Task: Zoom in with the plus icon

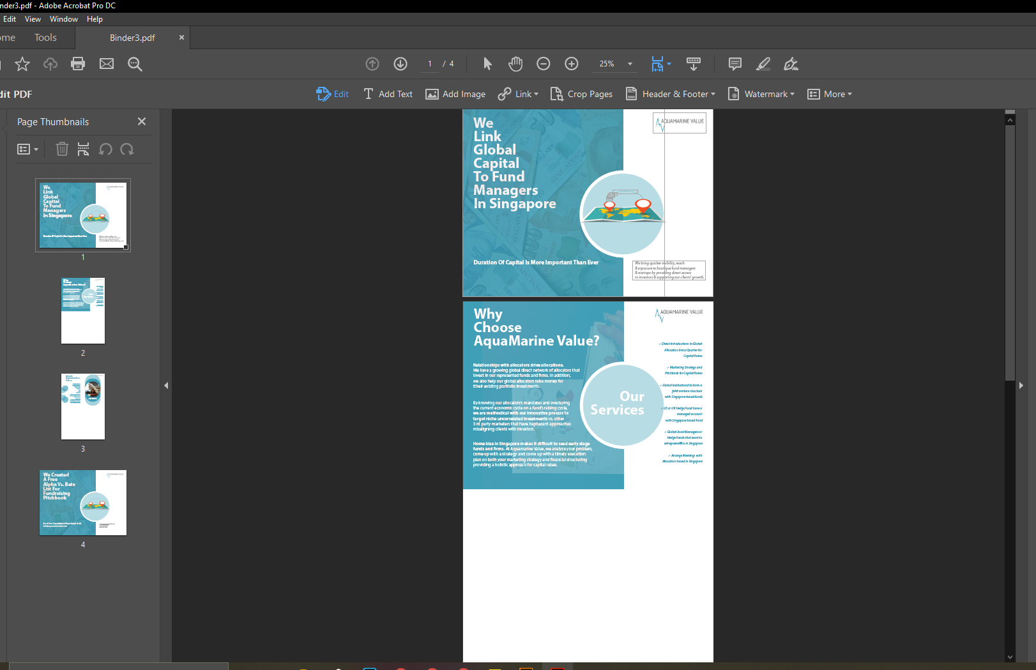Action: click(571, 64)
